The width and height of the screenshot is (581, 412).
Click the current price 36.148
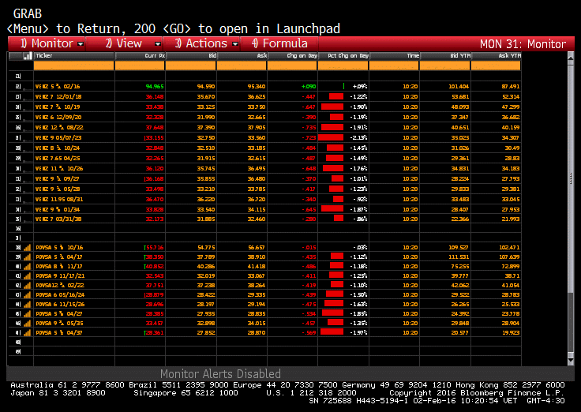[155, 97]
